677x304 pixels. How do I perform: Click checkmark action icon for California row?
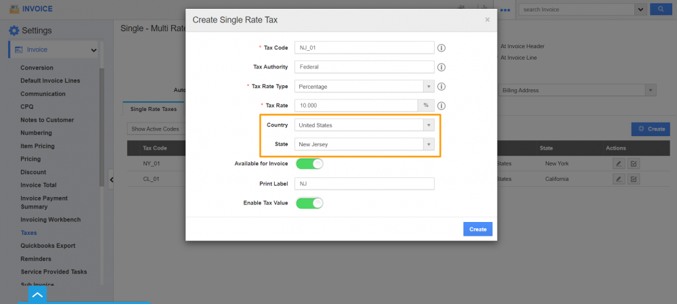[x=634, y=179]
